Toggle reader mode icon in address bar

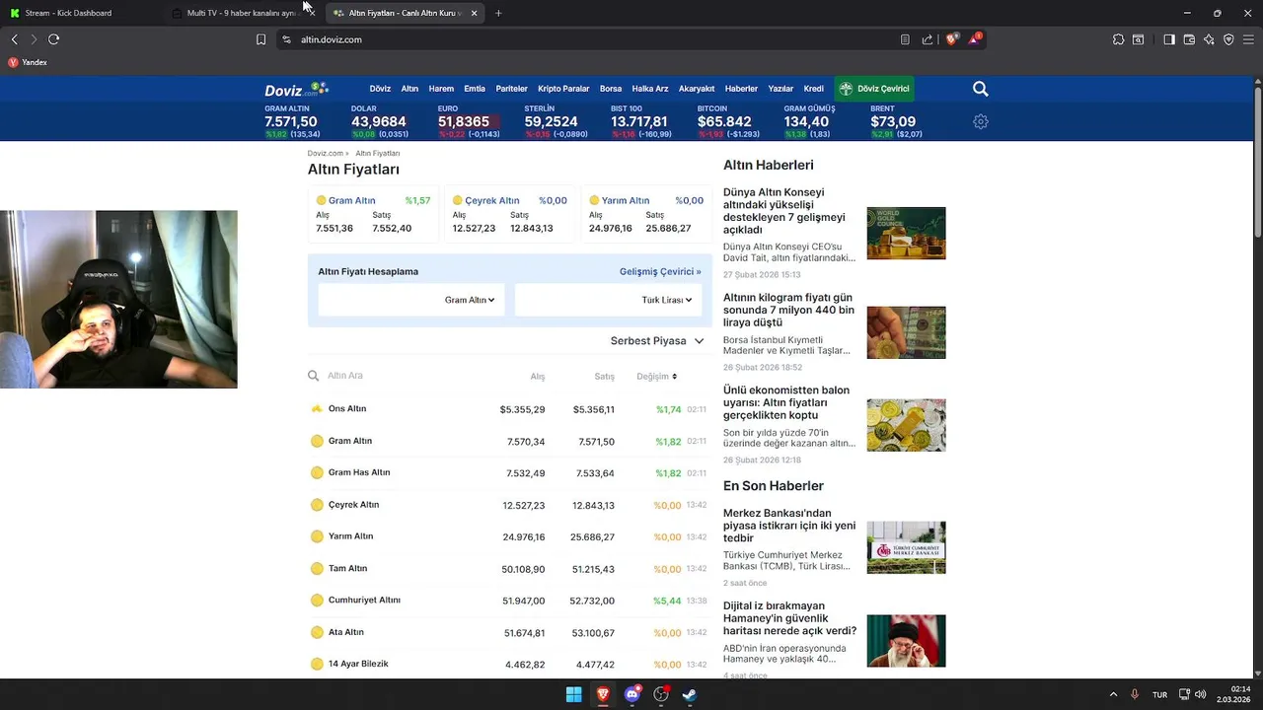(905, 39)
